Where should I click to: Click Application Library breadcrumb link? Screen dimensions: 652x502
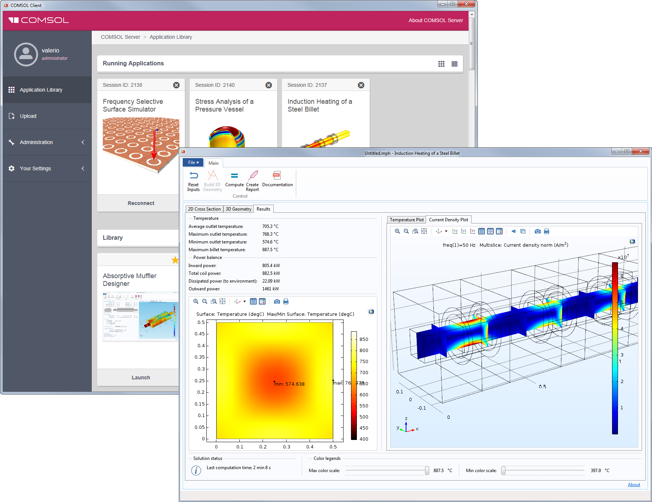point(171,37)
